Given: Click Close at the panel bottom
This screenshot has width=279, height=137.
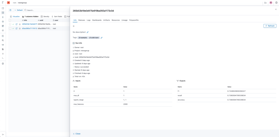Looking at the screenshot, I should (77, 134).
